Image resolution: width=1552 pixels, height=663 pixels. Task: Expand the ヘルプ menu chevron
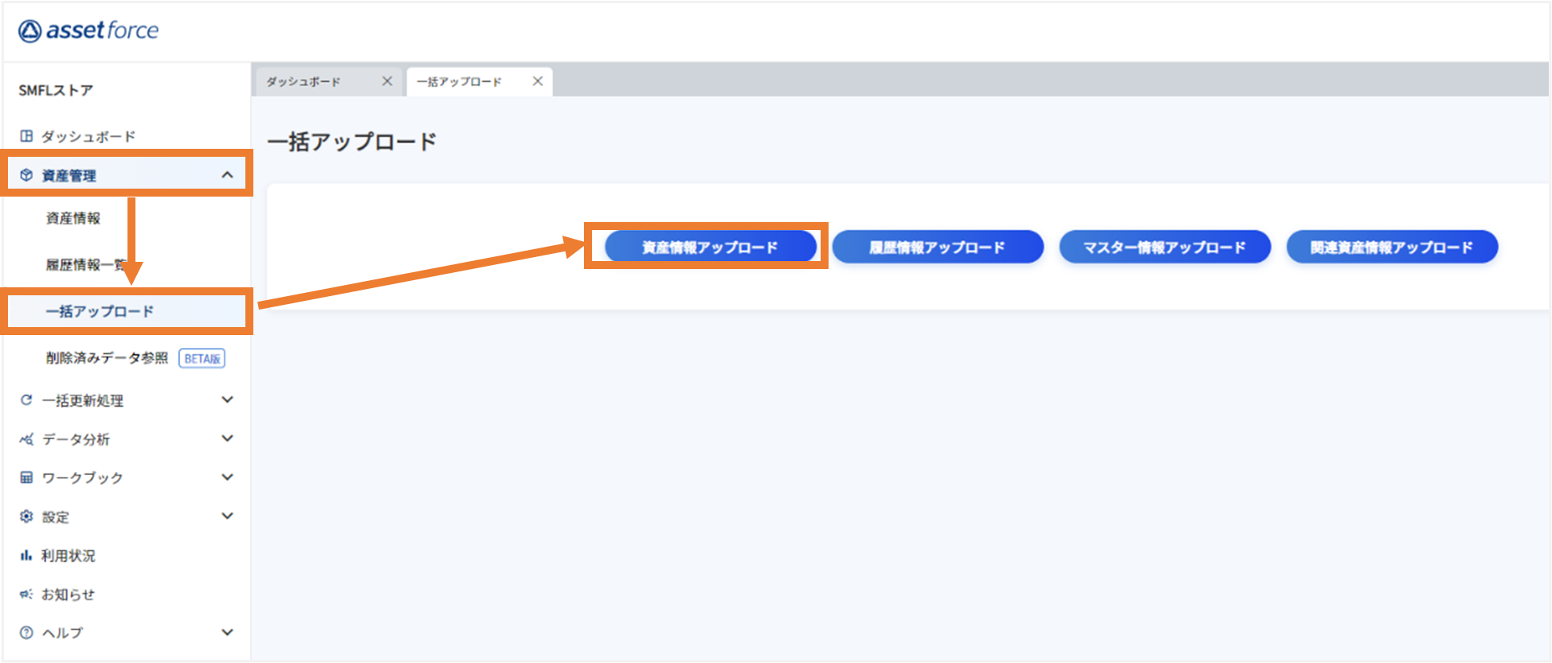tap(227, 633)
